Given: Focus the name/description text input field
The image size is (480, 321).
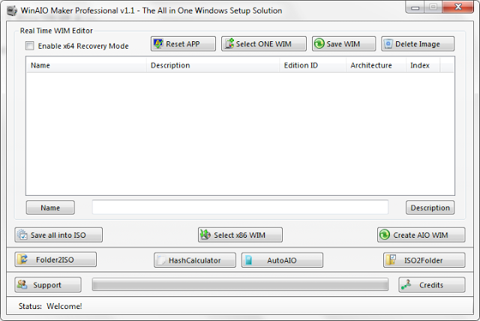Looking at the screenshot, I should coord(240,207).
